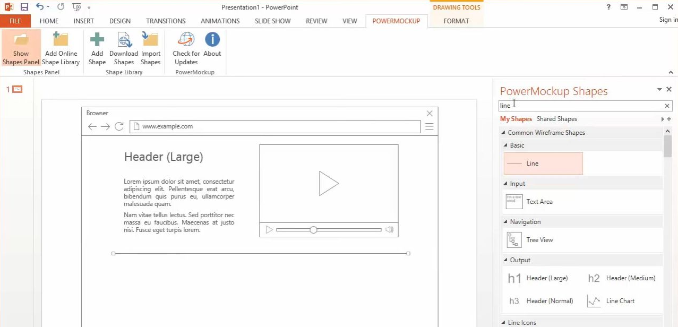Viewport: 678px width, 327px height.
Task: Select the My Shapes tab
Action: pos(516,119)
